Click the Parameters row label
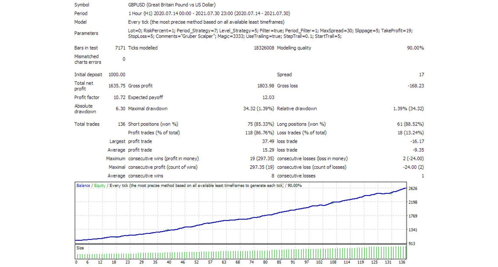Screen dimensions: 498x267 click(86, 33)
